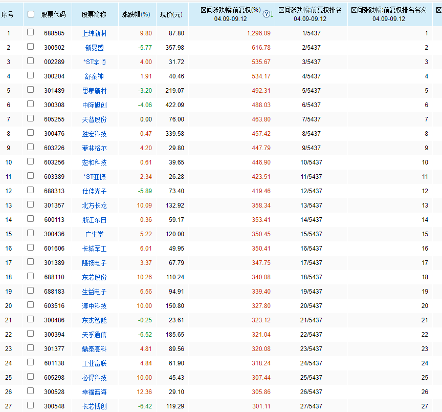This screenshot has width=442, height=412.
Task: Check the box for 300502 新易盛
Action: [x=31, y=47]
